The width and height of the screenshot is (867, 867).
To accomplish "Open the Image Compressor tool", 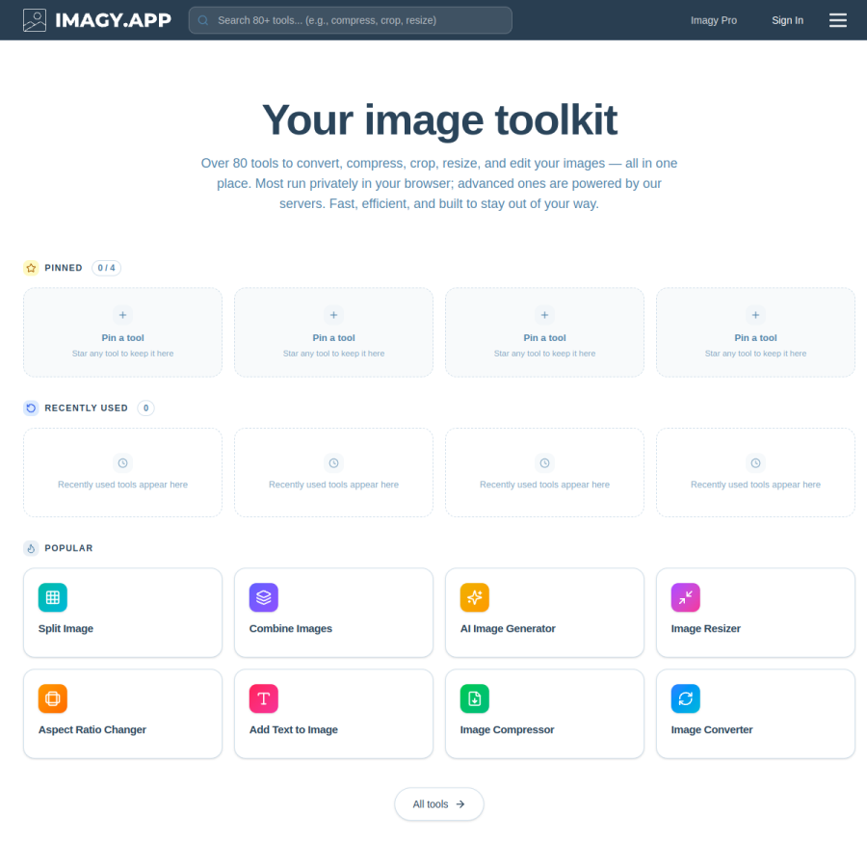I will point(544,714).
